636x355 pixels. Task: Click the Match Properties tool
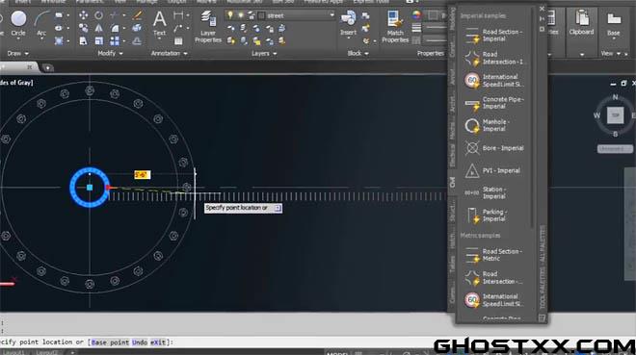point(395,27)
